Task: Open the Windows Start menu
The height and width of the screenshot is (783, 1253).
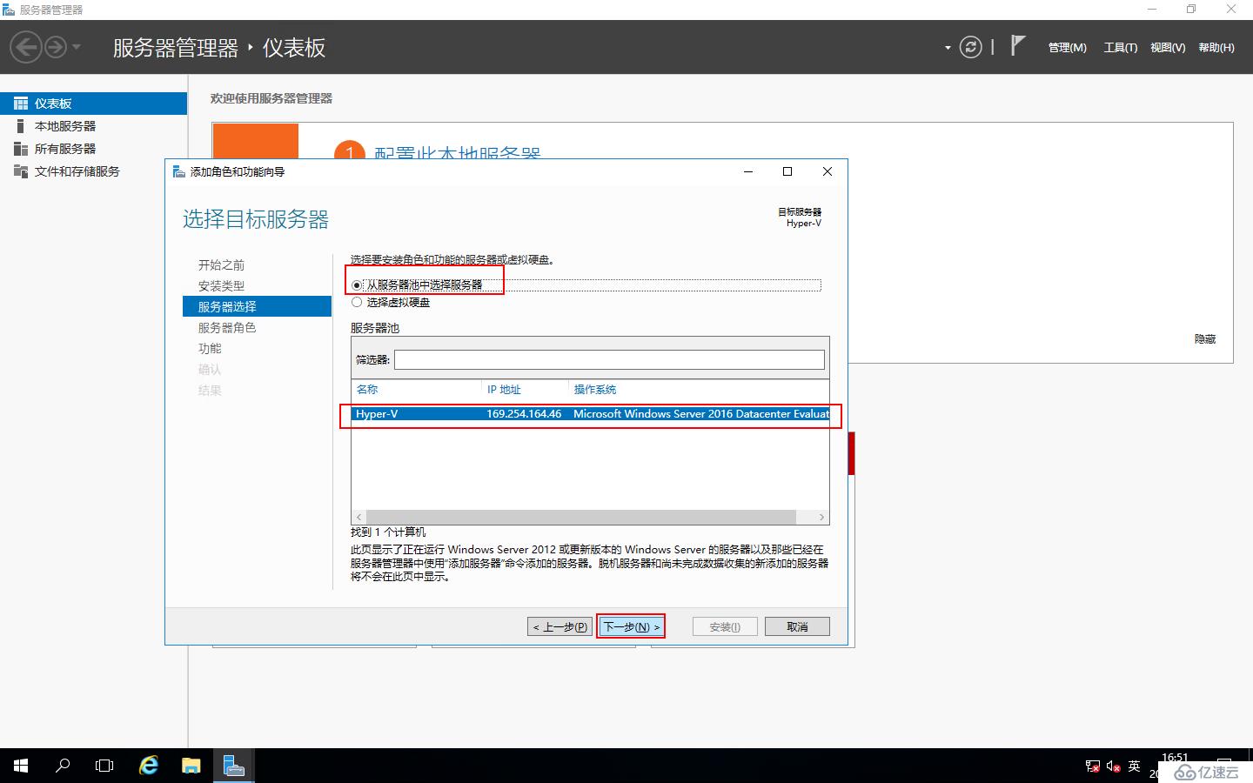Action: pyautogui.click(x=21, y=766)
